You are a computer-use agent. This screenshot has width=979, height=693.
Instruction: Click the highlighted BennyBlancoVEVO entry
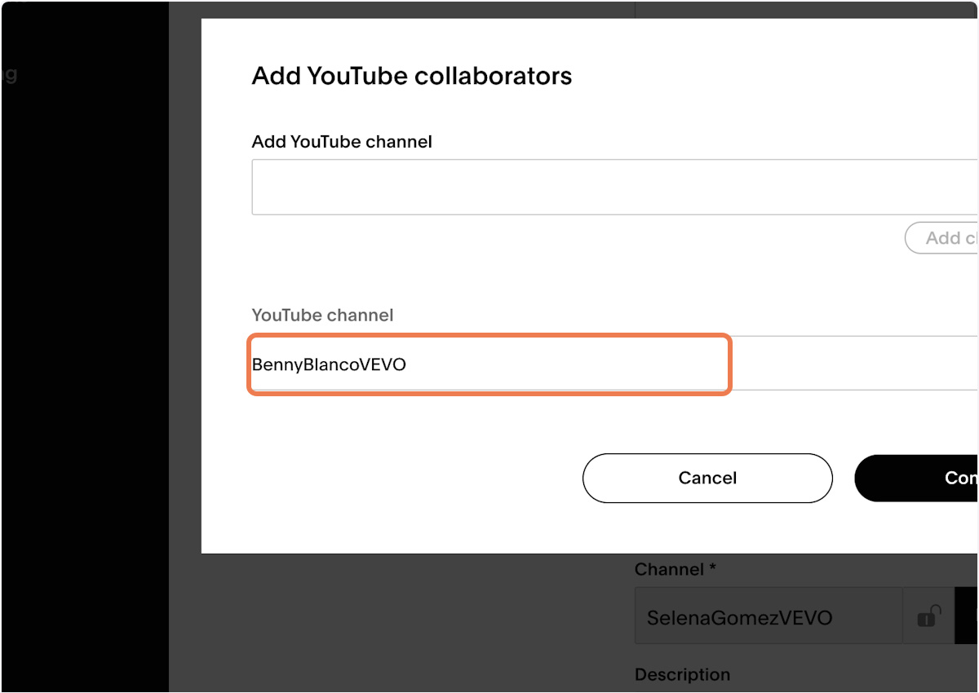point(488,364)
